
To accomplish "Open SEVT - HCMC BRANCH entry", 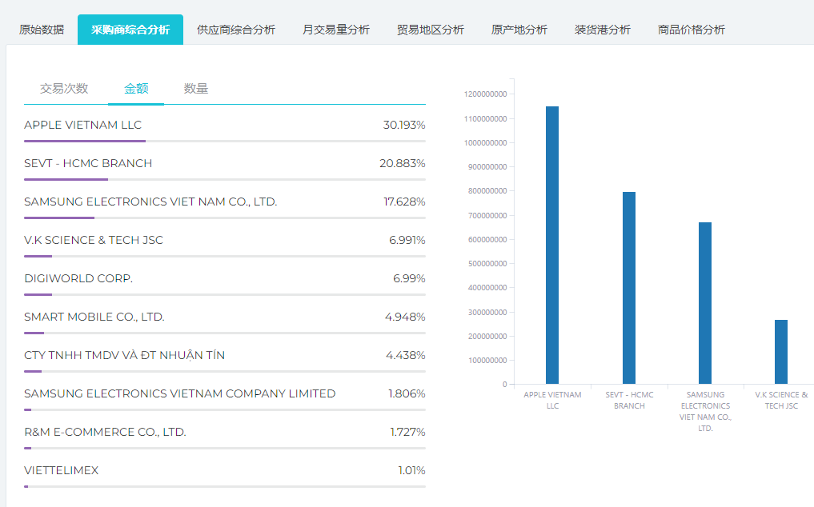I will point(88,164).
